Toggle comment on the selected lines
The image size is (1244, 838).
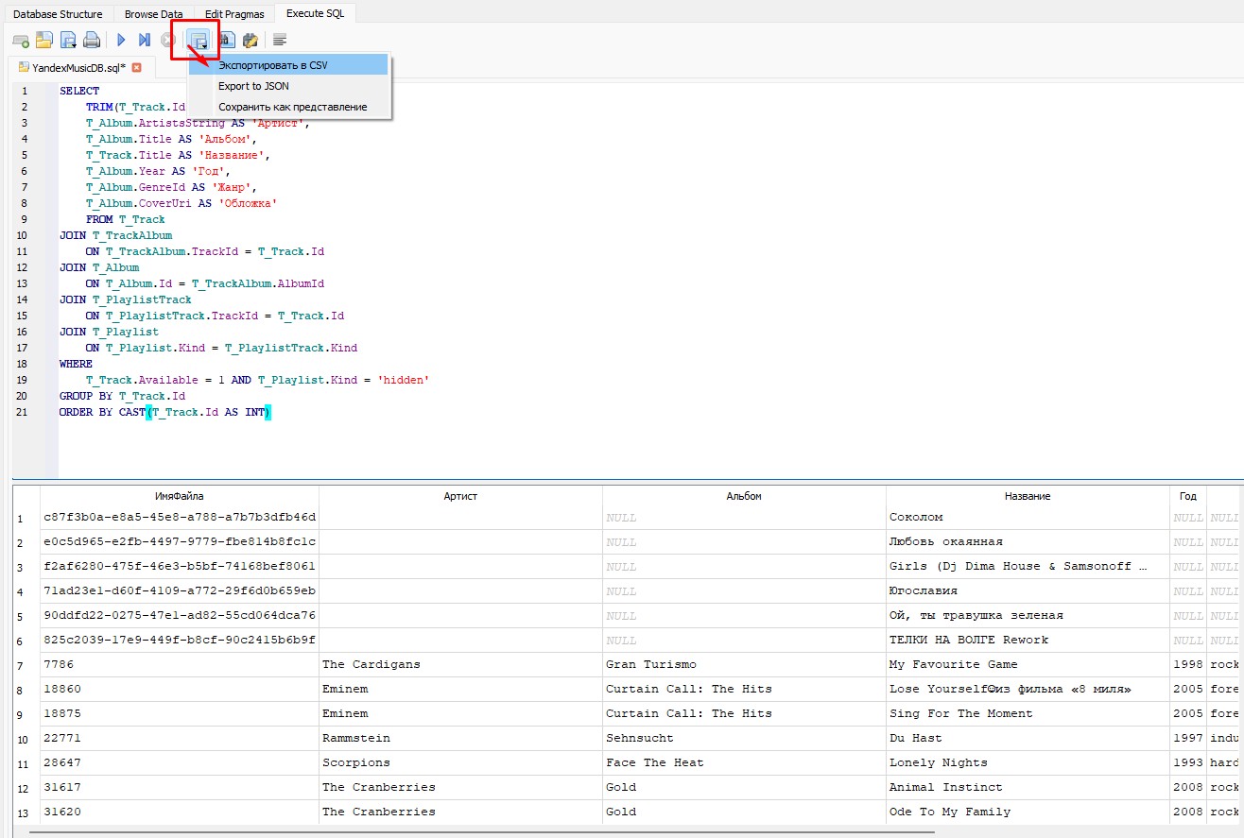[x=280, y=40]
